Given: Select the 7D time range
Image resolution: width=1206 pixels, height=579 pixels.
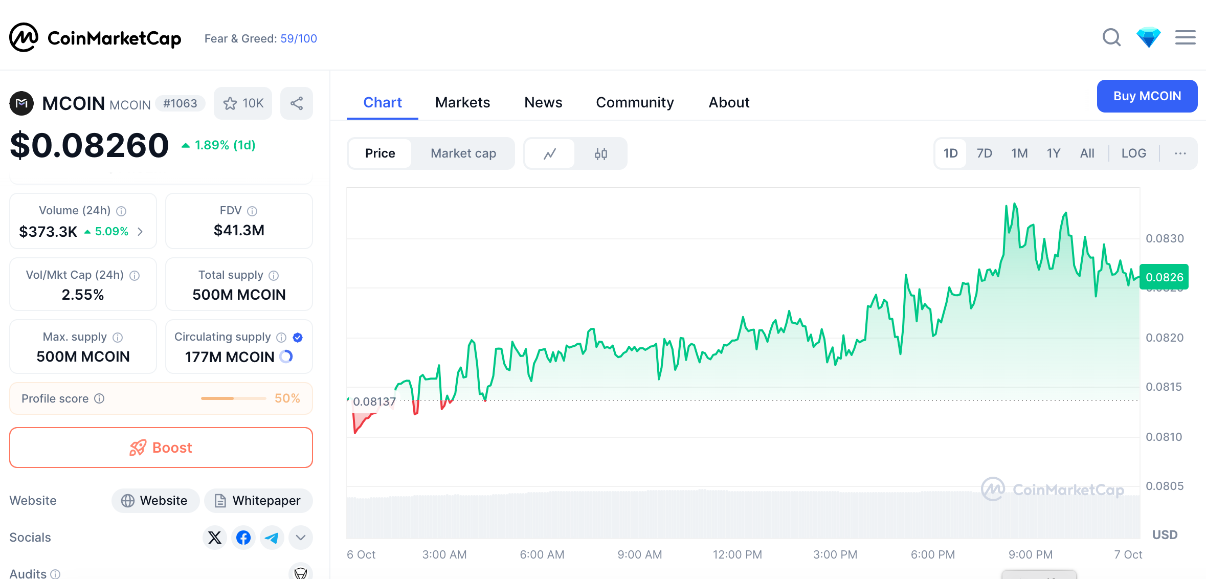Looking at the screenshot, I should 984,153.
